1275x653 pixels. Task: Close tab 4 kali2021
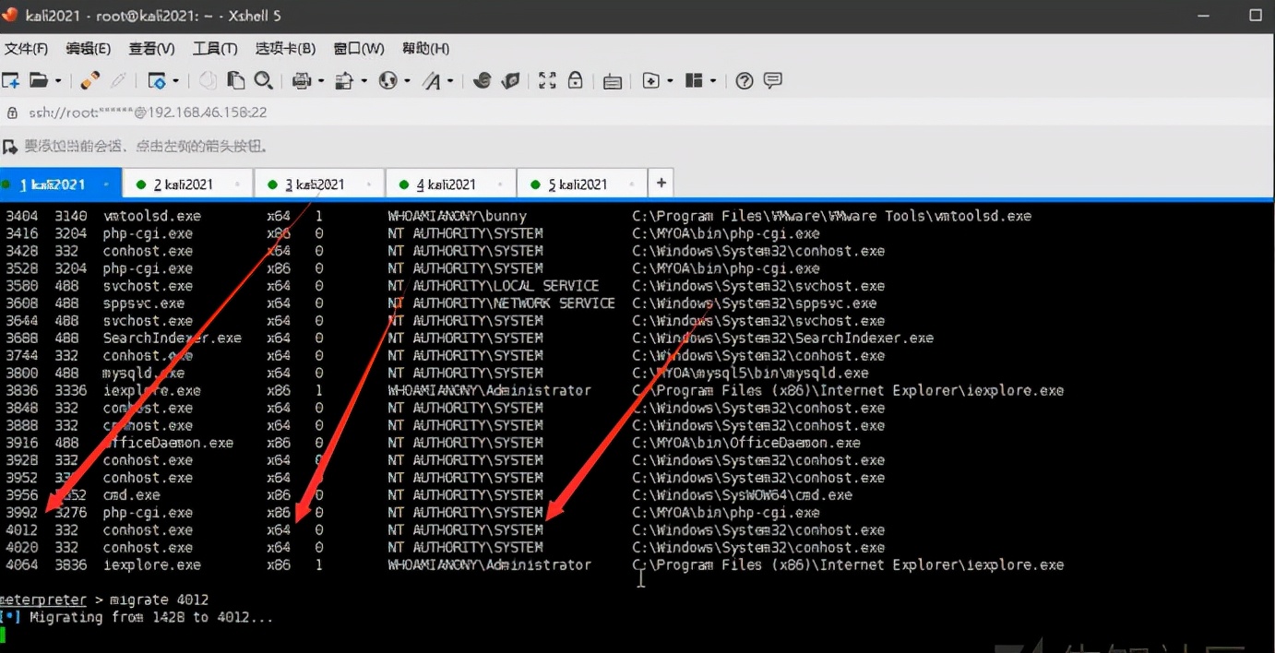(x=501, y=184)
